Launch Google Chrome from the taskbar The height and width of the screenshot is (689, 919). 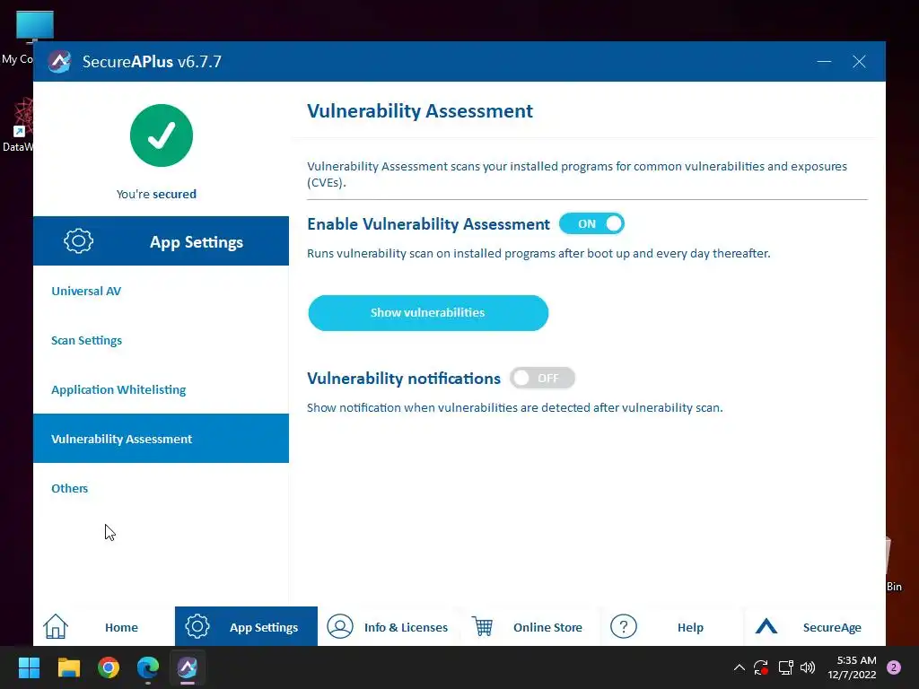[x=109, y=667]
